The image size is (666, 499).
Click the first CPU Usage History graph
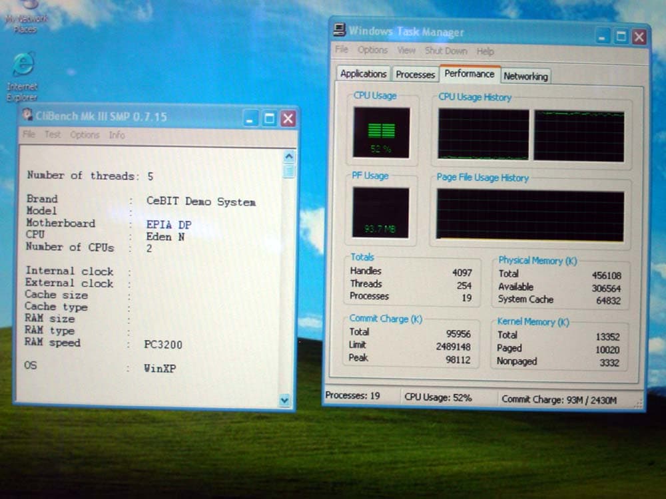484,134
